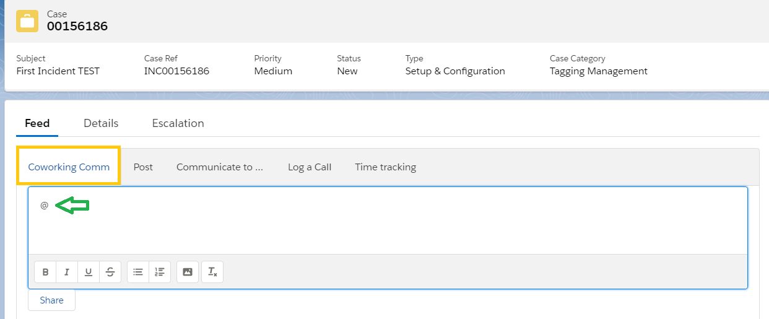Click inside the comment text editor
Screen dimensions: 769x319
point(388,226)
